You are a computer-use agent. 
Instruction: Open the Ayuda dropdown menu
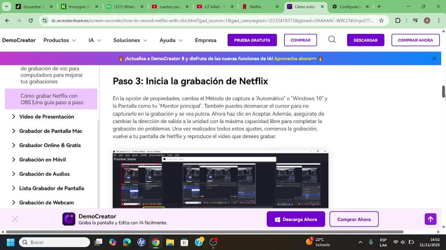tap(171, 40)
